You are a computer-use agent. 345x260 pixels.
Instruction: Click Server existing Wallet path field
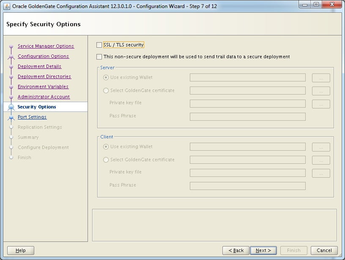(x=248, y=78)
